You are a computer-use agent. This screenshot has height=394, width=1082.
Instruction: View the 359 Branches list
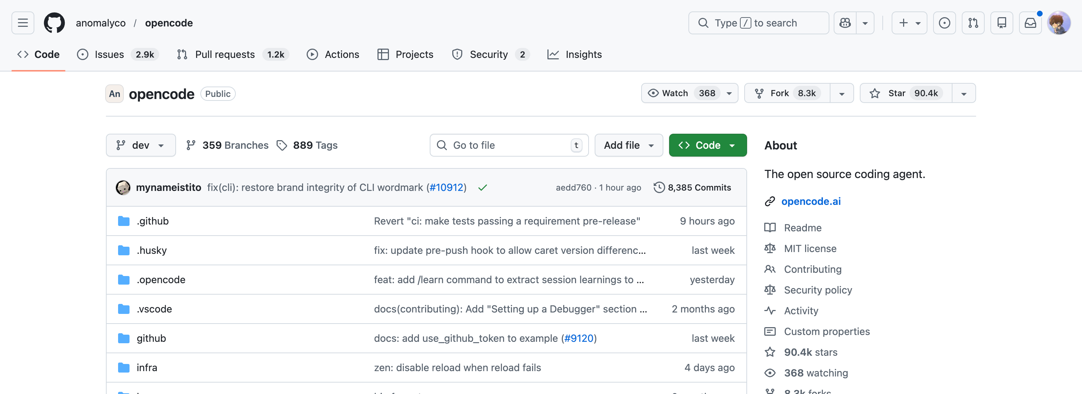(x=227, y=145)
